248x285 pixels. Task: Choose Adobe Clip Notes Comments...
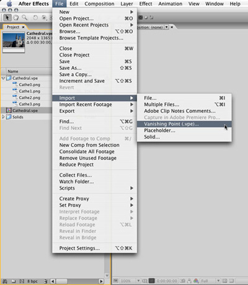(x=184, y=111)
